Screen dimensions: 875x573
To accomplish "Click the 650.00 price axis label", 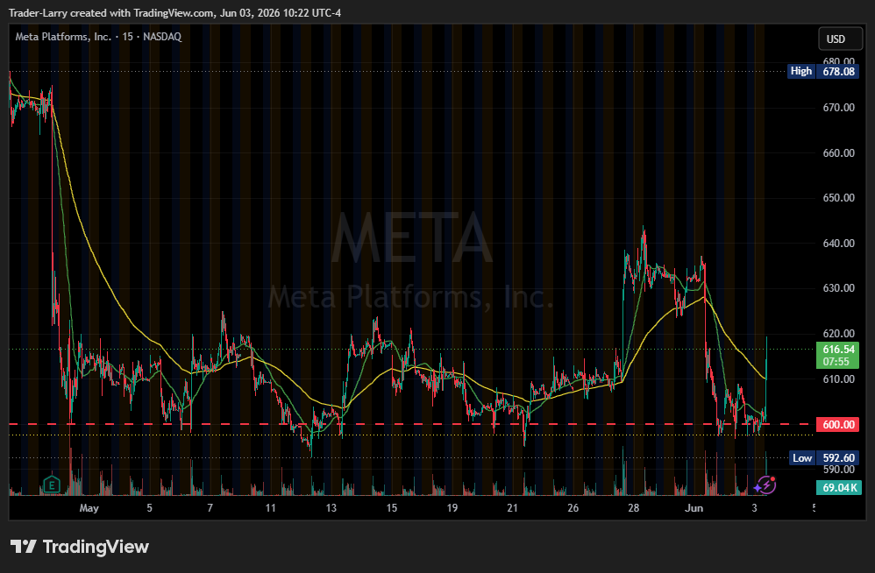I will coord(839,198).
